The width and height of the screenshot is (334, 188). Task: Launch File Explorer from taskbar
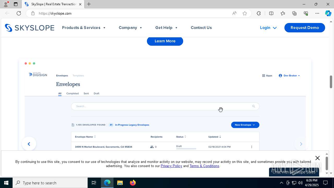120,183
